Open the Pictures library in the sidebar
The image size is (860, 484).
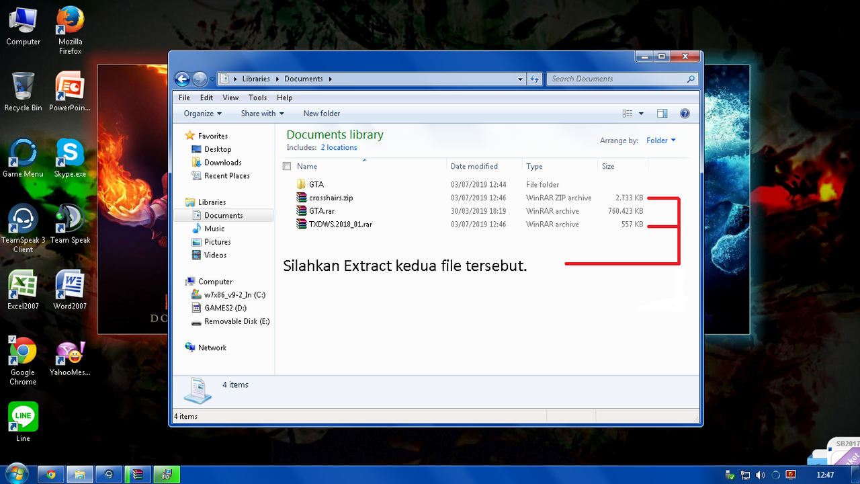coord(218,242)
